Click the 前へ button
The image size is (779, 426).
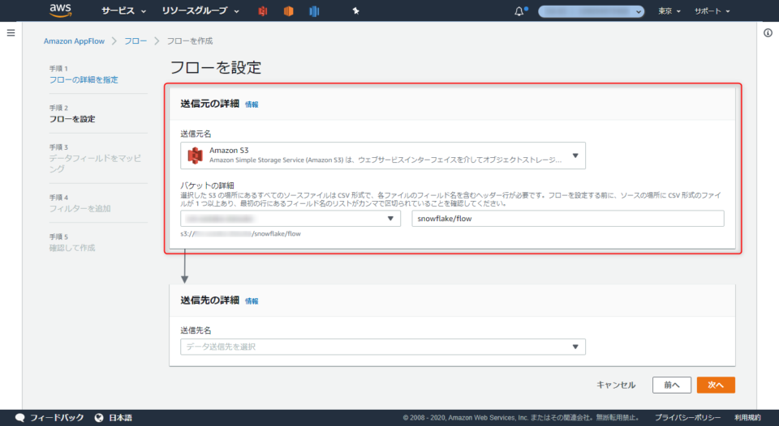pyautogui.click(x=672, y=385)
